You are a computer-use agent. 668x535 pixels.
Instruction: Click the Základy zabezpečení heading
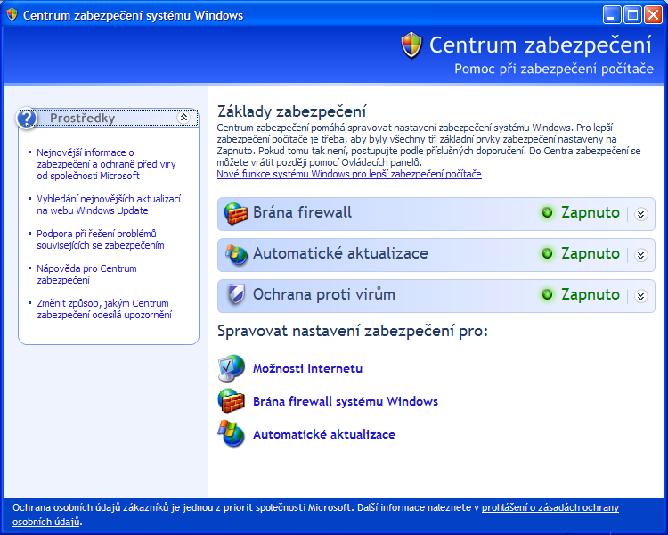pos(291,111)
